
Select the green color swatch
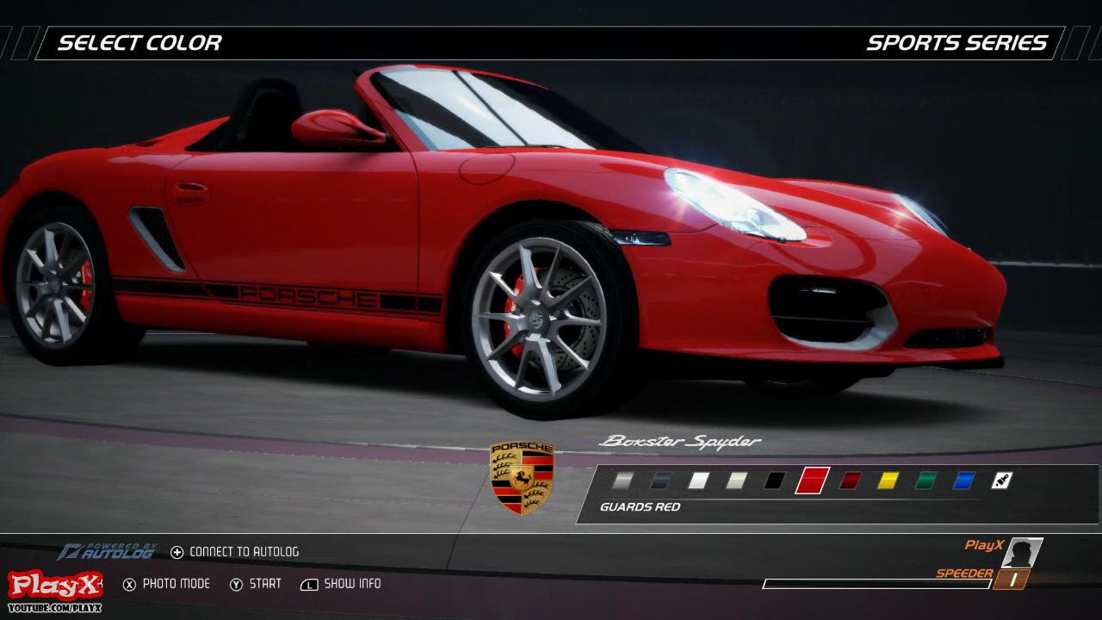point(926,480)
